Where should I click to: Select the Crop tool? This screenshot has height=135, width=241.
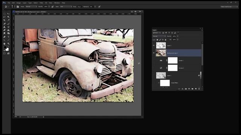(x=5, y=20)
